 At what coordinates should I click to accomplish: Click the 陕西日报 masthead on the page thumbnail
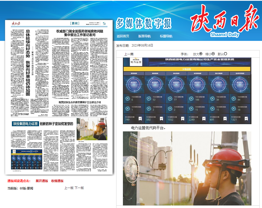click(16, 24)
